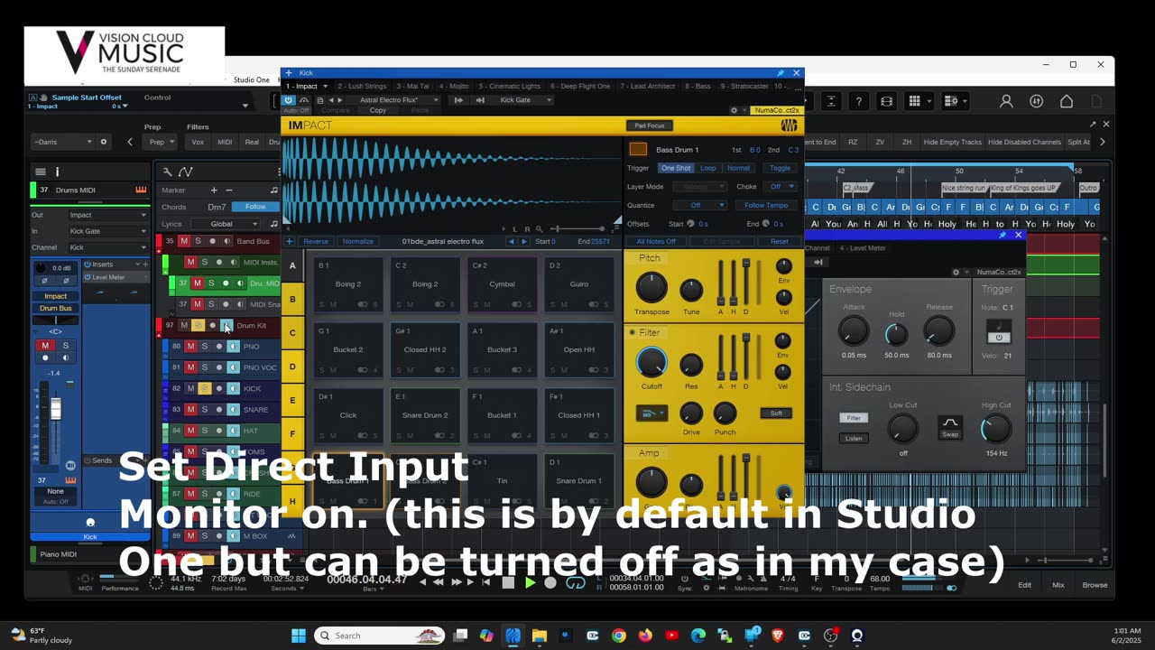This screenshot has width=1155, height=650.
Task: Select the Snare Drum 2 pad
Action: coord(425,414)
